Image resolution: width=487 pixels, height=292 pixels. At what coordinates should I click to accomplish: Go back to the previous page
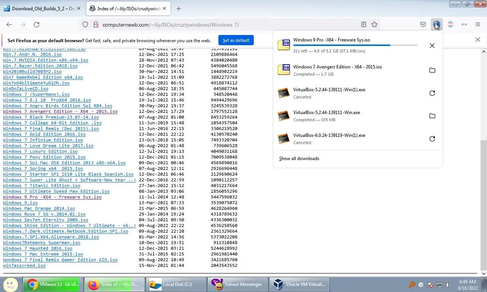9,24
